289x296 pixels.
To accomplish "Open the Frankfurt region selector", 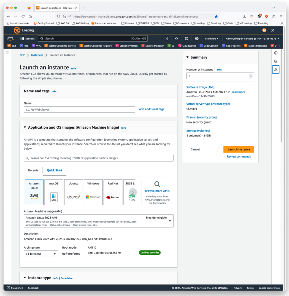I will pos(212,38).
